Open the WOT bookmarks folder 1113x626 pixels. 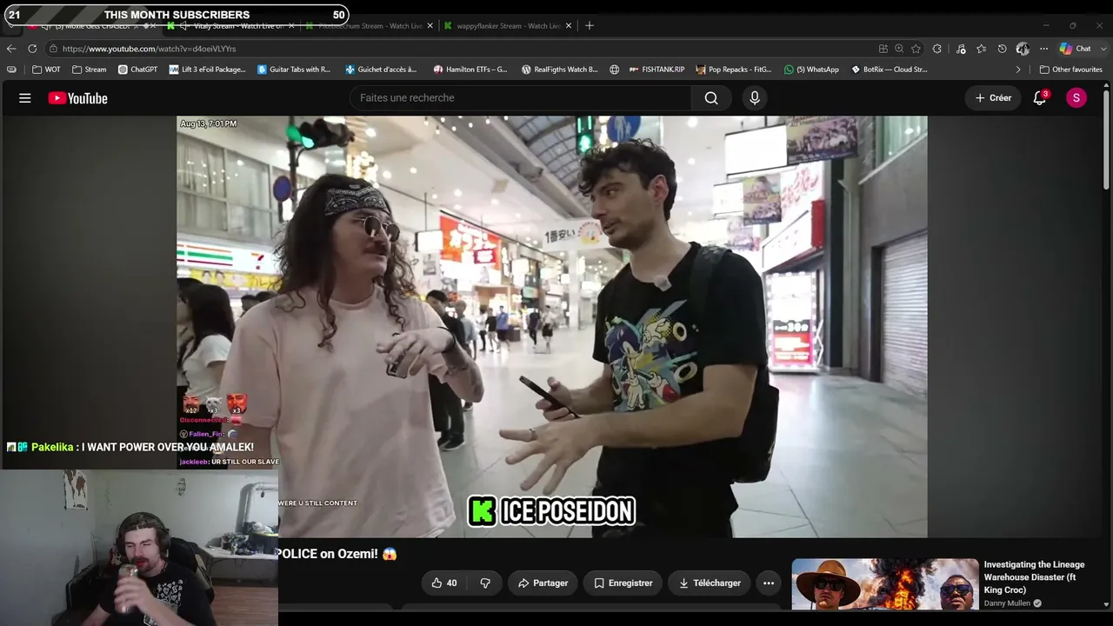[47, 70]
